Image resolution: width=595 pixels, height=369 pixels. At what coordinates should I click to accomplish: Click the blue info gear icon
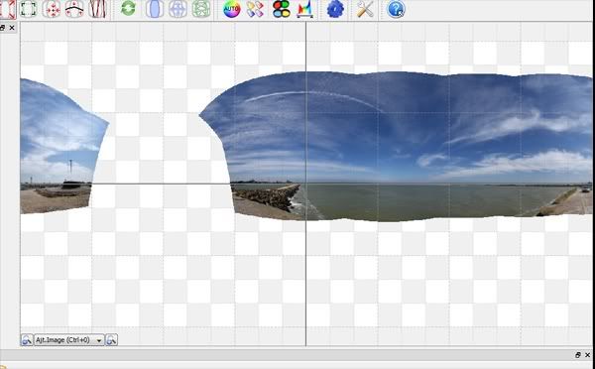coord(335,9)
